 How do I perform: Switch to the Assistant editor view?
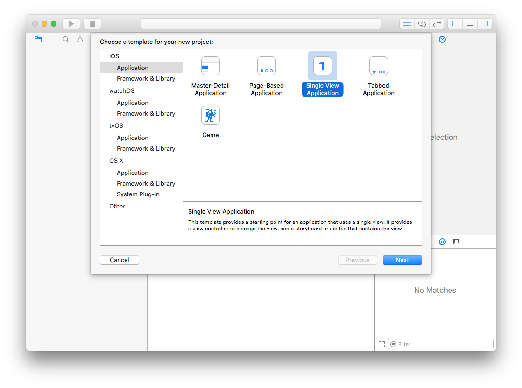point(422,24)
